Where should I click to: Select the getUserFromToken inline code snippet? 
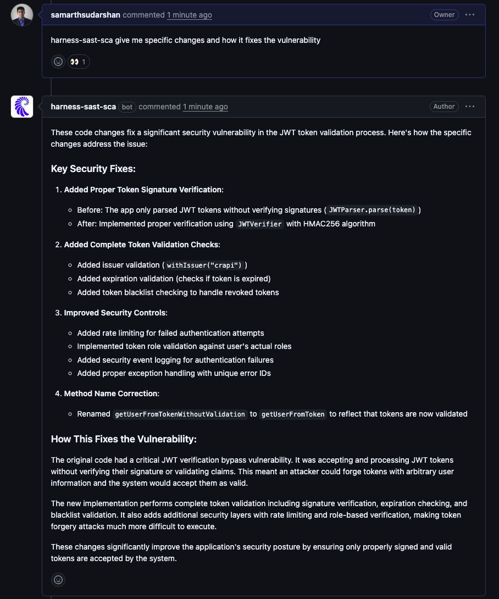click(x=293, y=414)
